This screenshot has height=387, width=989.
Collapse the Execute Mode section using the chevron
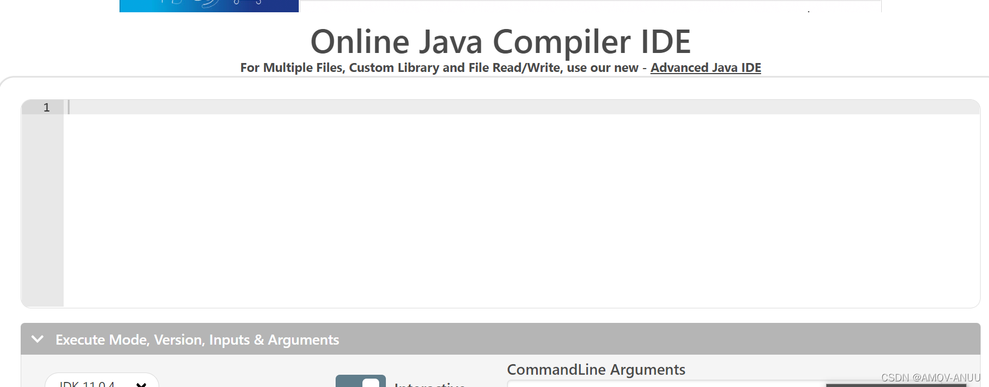tap(37, 339)
